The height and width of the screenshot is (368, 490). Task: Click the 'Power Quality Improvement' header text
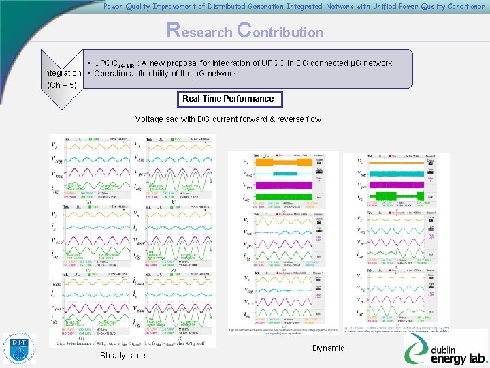click(x=294, y=6)
